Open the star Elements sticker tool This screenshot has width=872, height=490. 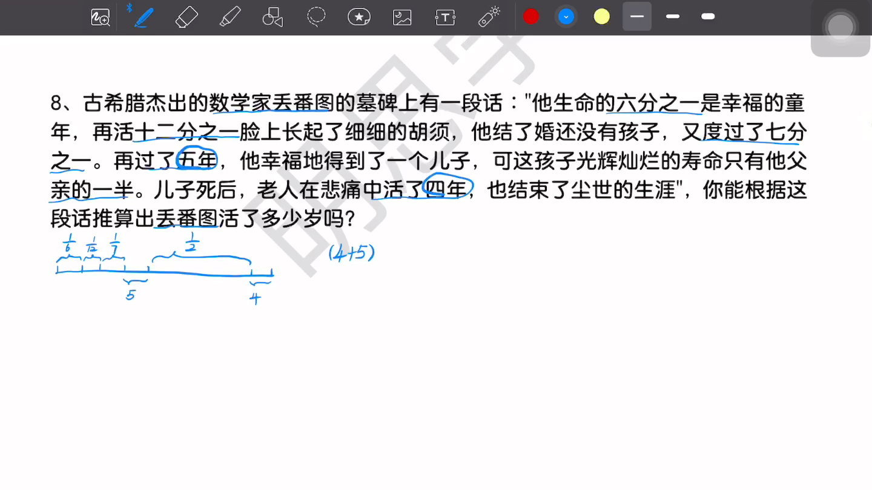[359, 17]
